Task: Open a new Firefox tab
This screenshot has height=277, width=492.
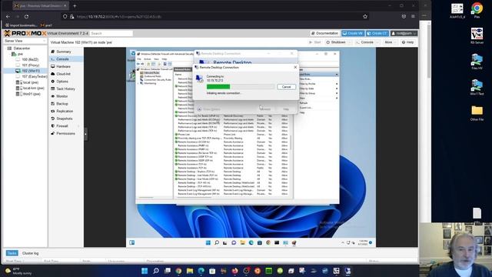Action: tap(75, 5)
